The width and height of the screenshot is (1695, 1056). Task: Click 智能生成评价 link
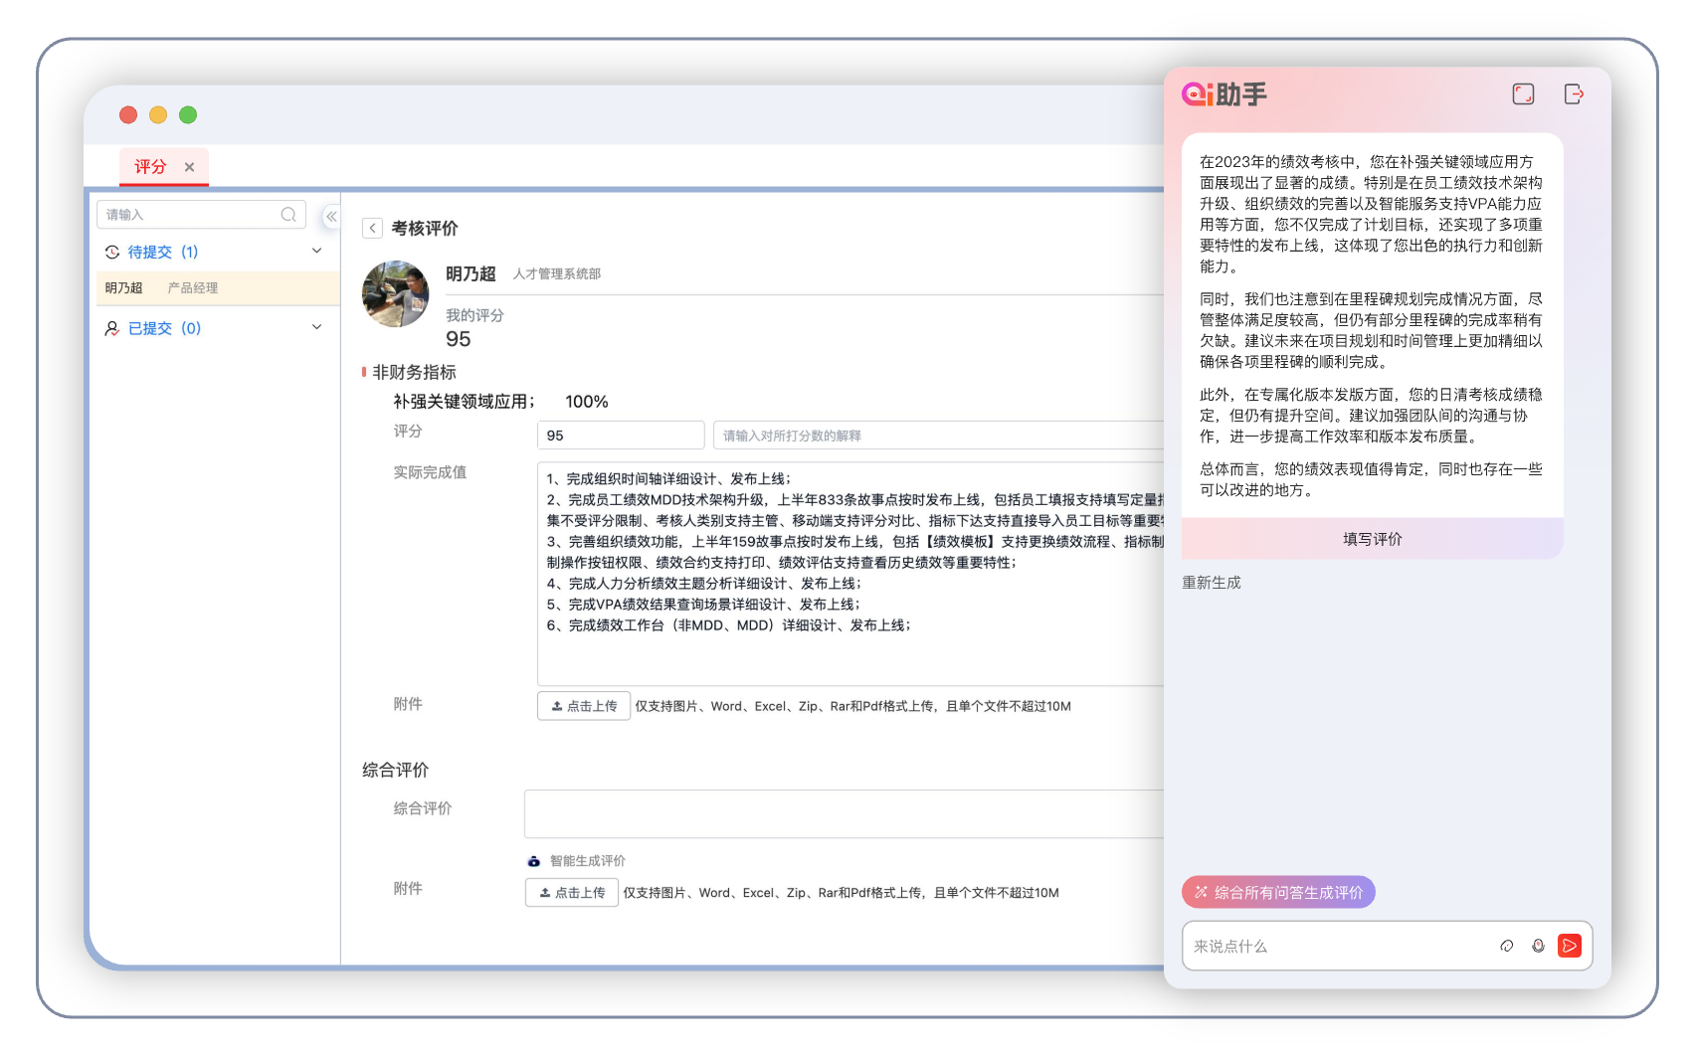point(587,861)
